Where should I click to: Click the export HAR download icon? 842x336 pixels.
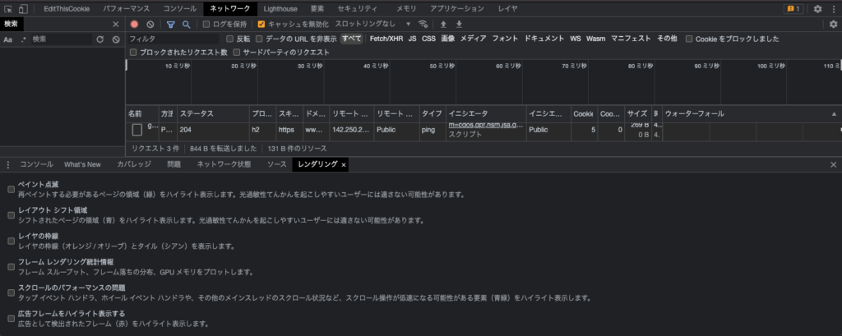tap(459, 24)
